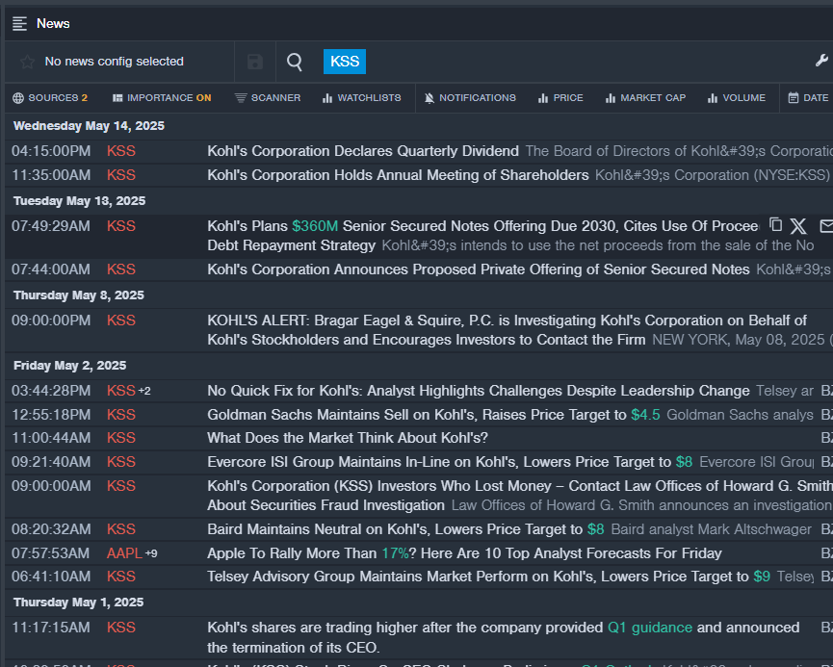Open settings via the wrench icon
Image resolution: width=833 pixels, height=667 pixels.
tap(821, 61)
